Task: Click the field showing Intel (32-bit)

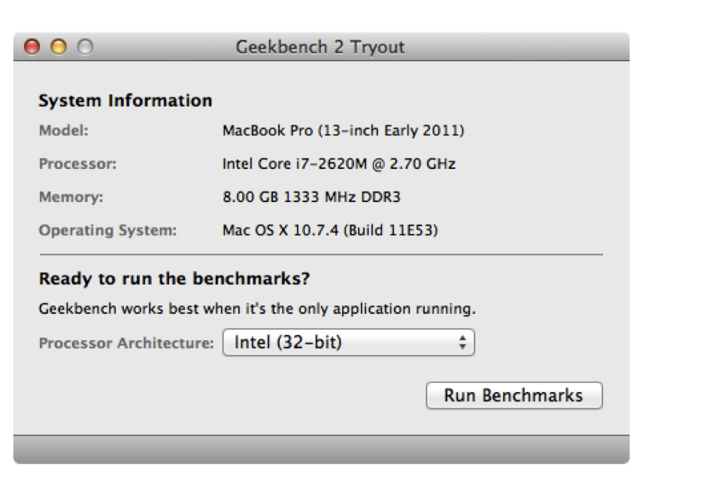Action: 301,342
